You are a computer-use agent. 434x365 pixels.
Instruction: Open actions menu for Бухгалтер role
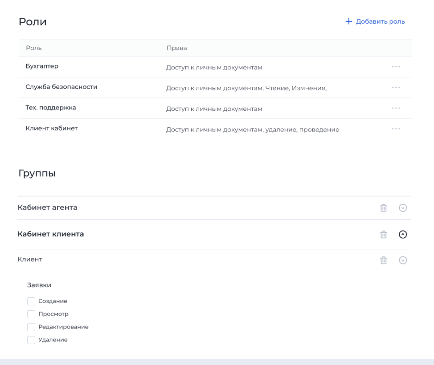[396, 66]
